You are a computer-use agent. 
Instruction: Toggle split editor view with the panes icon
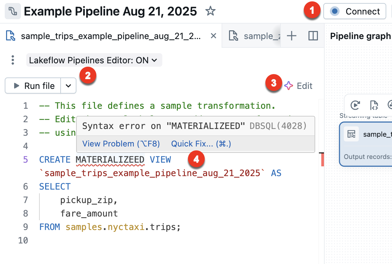(313, 35)
